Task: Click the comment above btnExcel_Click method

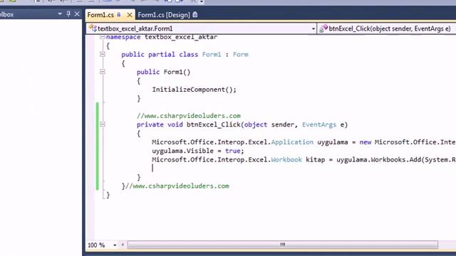Action: point(189,116)
